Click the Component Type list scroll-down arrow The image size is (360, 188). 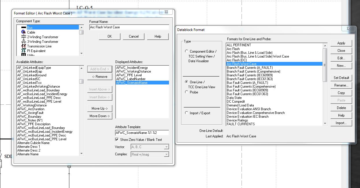tap(81, 53)
